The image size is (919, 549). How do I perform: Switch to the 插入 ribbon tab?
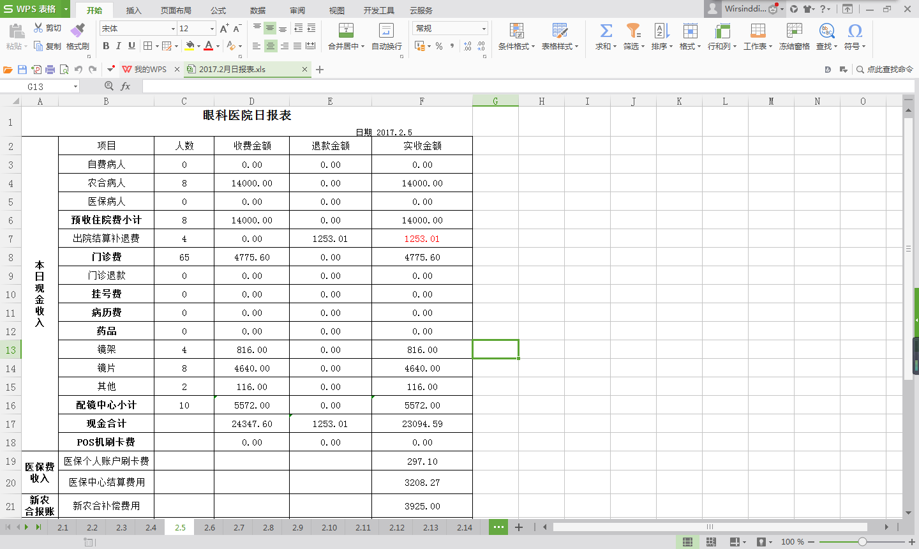click(135, 10)
